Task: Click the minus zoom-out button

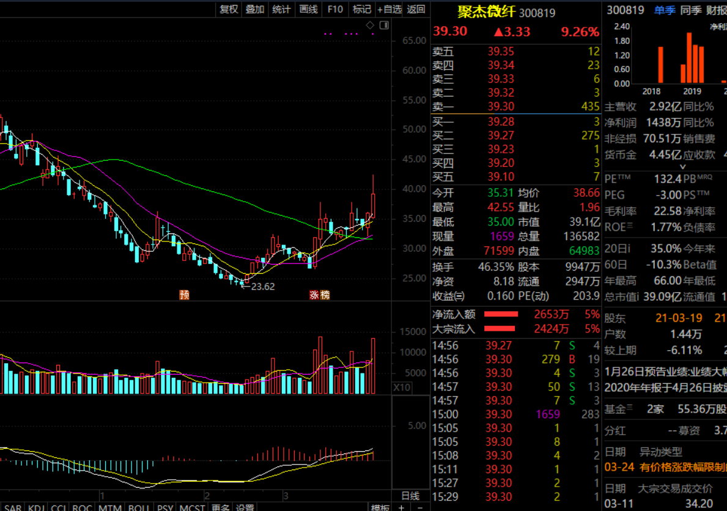Action: point(419,507)
